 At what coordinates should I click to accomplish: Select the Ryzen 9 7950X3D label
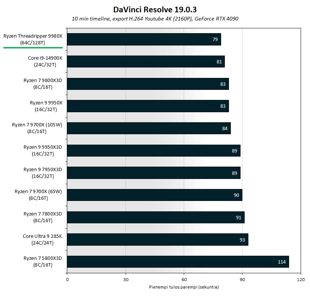[x=43, y=173]
